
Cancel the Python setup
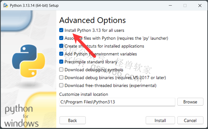(190, 120)
